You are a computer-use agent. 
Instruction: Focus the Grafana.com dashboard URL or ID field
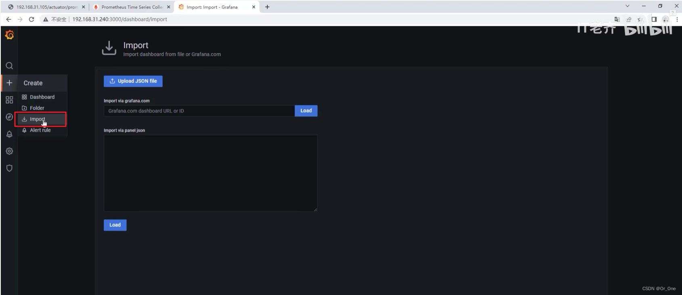[x=199, y=111]
